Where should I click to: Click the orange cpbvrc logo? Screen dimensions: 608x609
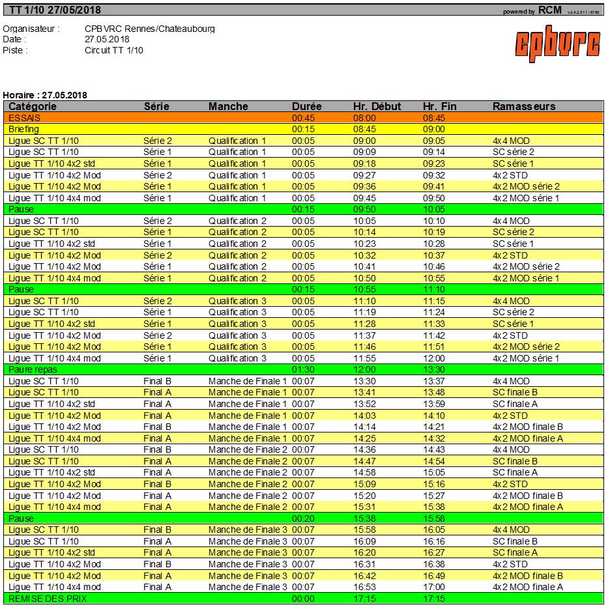coord(557,44)
